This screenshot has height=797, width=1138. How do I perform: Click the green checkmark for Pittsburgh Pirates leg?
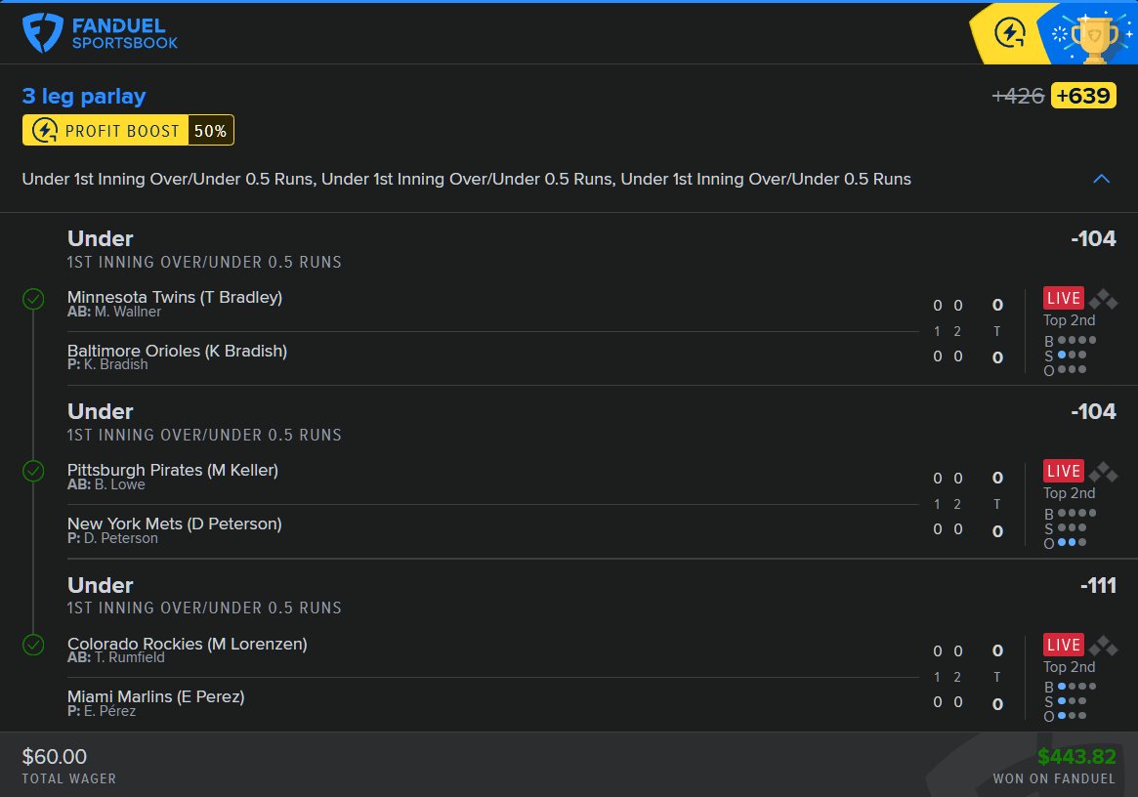point(33,471)
